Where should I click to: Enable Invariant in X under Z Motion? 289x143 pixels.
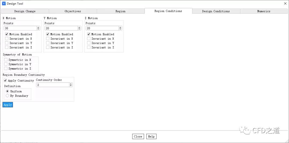coord(89,39)
